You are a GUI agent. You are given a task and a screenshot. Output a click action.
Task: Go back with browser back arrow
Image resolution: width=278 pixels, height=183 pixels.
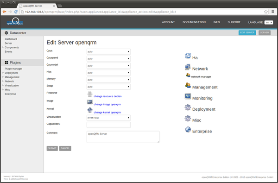point(4,12)
